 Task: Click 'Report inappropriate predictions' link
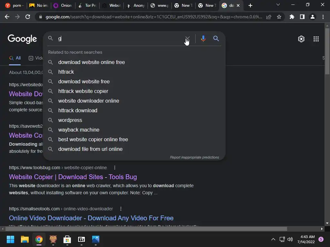coord(194,157)
